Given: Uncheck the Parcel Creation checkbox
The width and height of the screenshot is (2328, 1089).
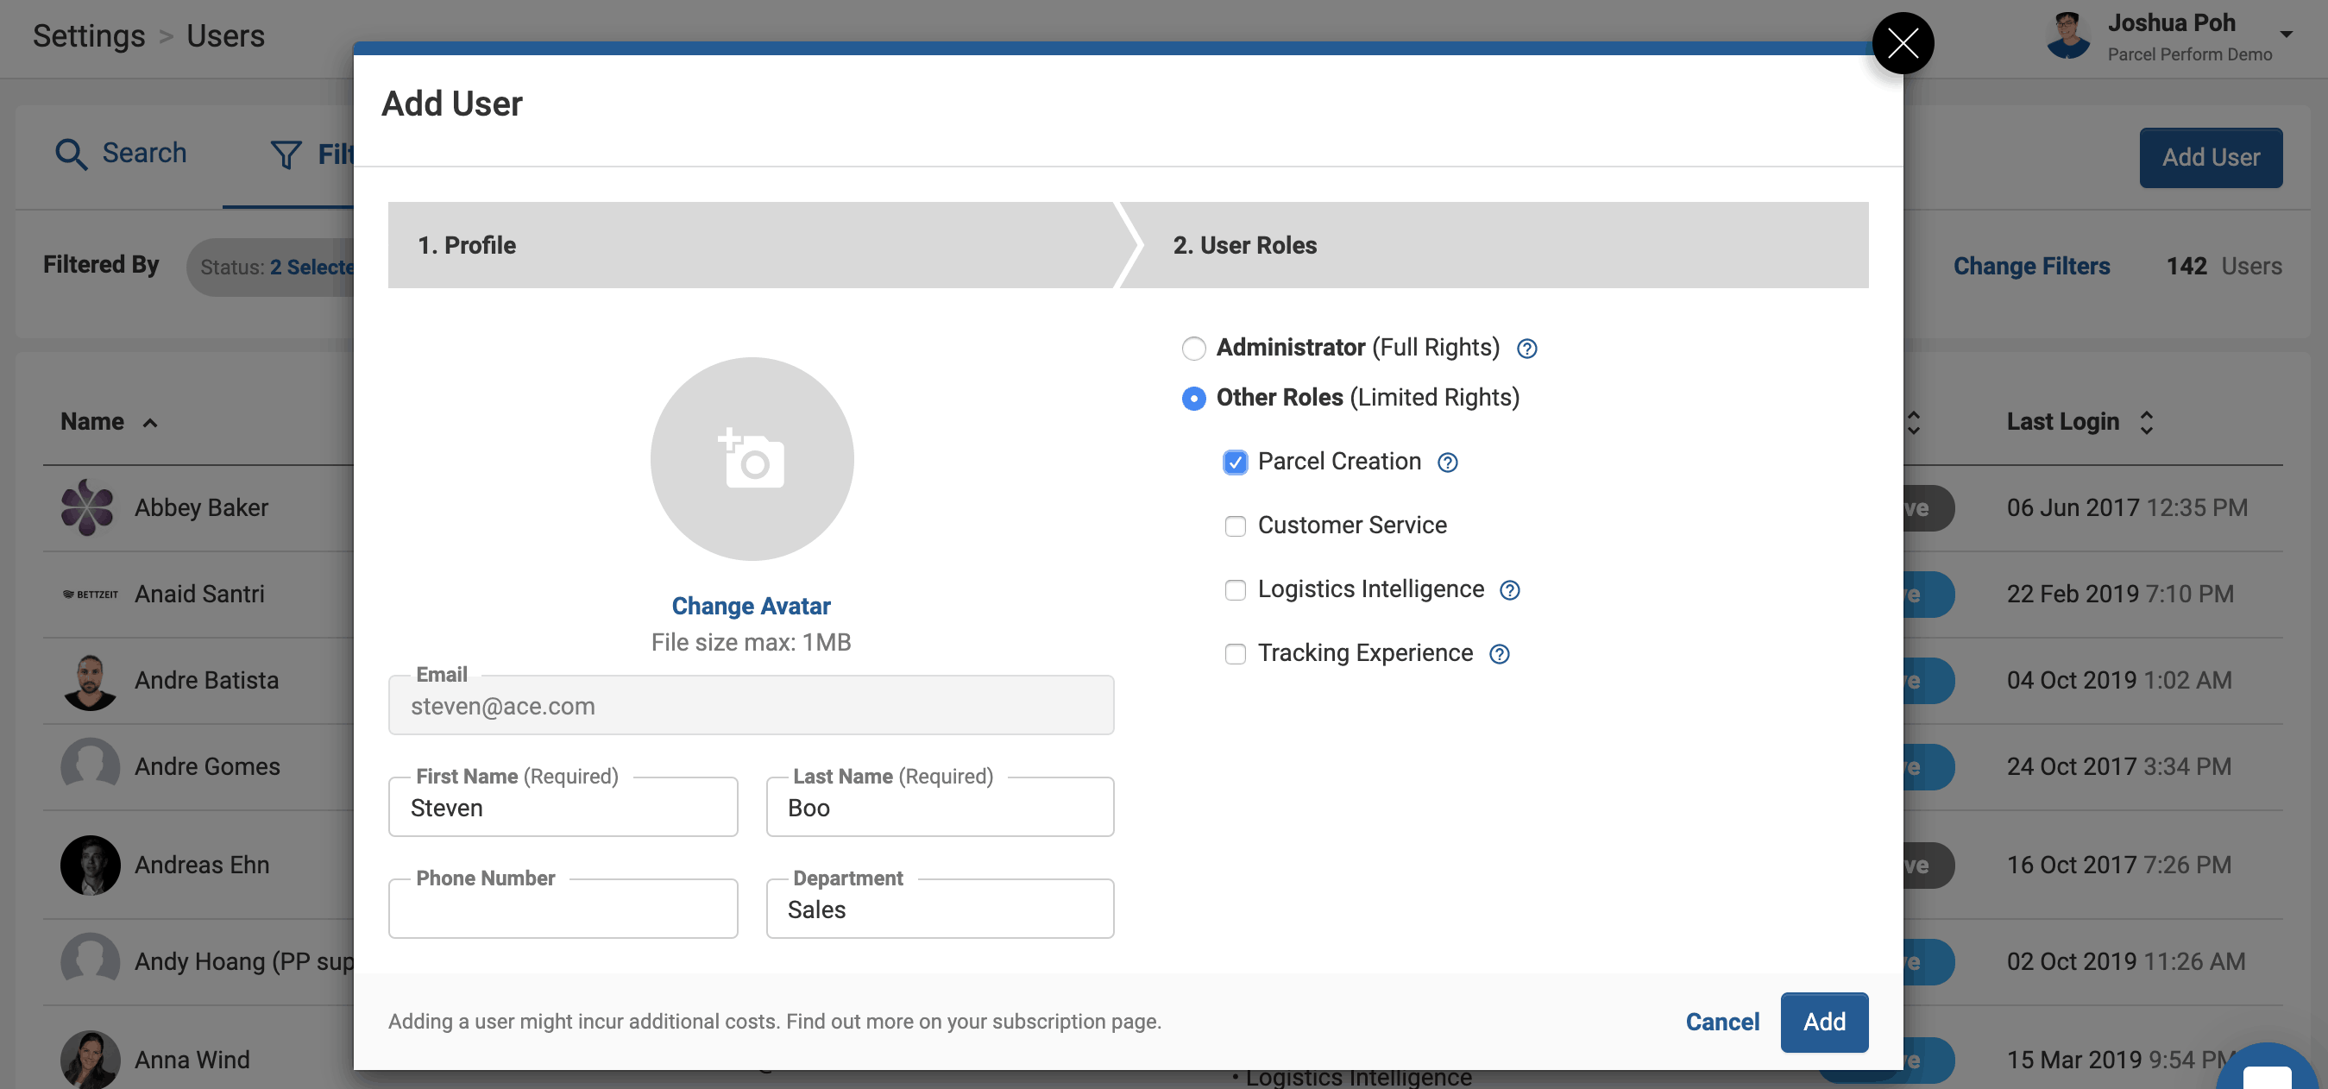Looking at the screenshot, I should pyautogui.click(x=1235, y=463).
